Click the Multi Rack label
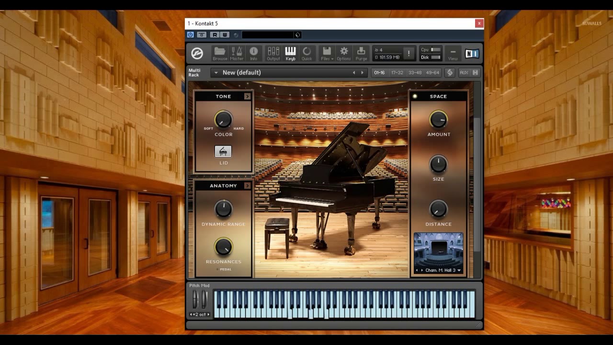The width and height of the screenshot is (613, 345). [194, 73]
